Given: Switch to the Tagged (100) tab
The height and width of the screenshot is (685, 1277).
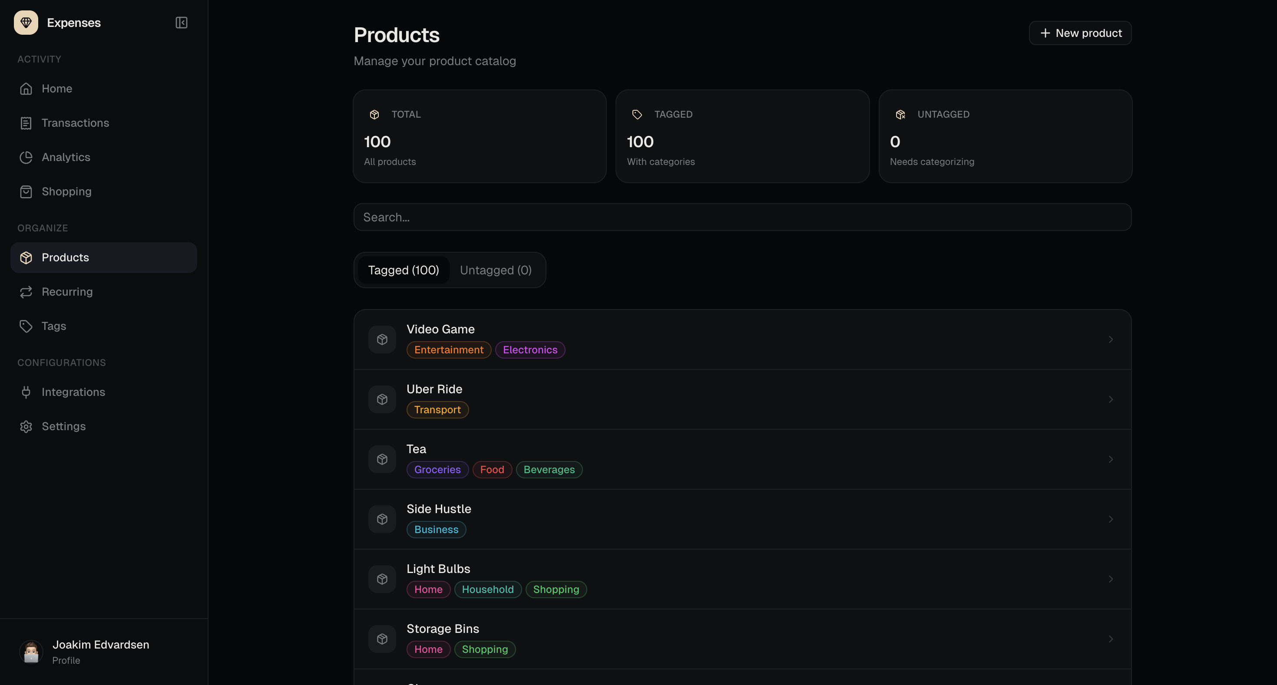Looking at the screenshot, I should coord(403,270).
